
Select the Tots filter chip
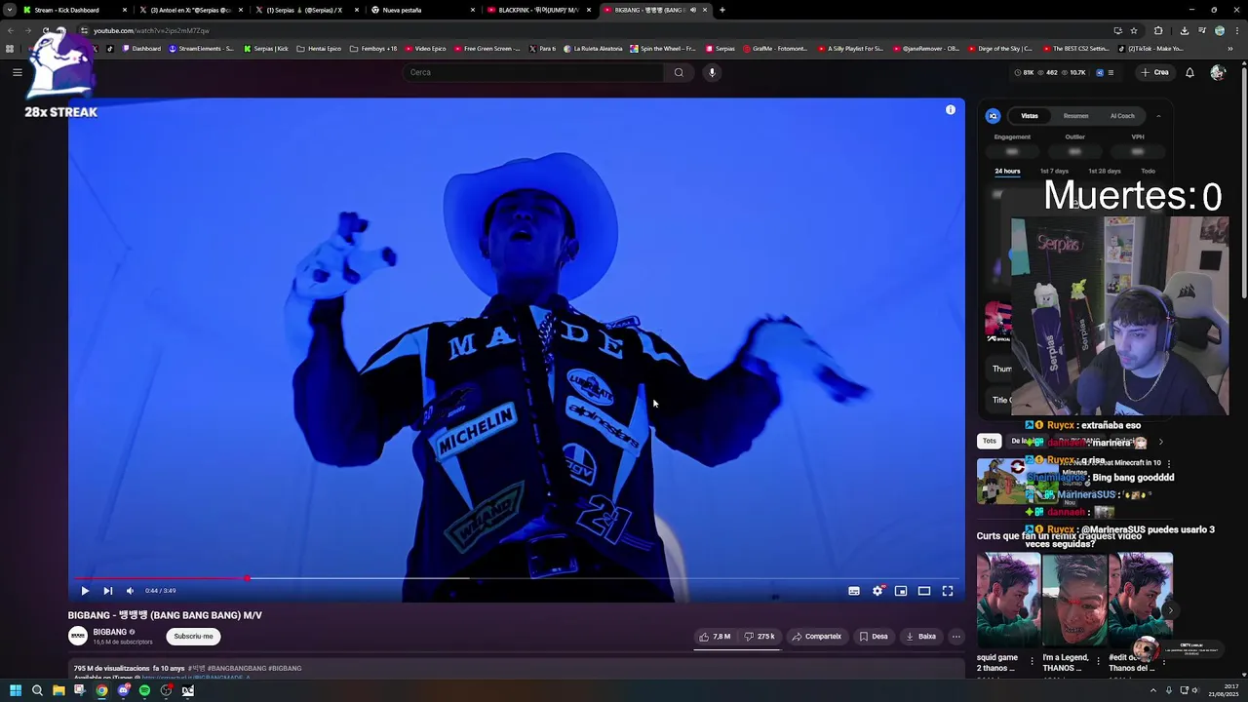tap(990, 442)
